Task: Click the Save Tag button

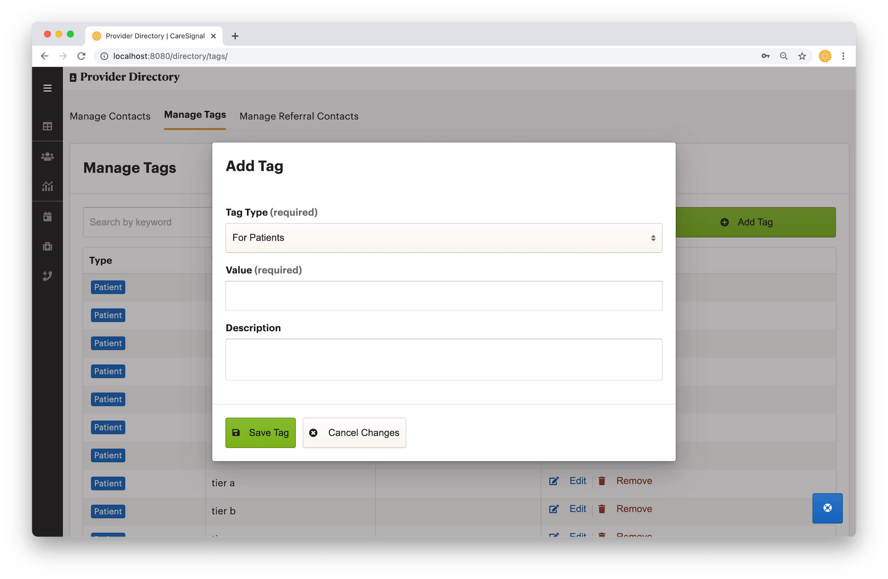Action: [261, 432]
